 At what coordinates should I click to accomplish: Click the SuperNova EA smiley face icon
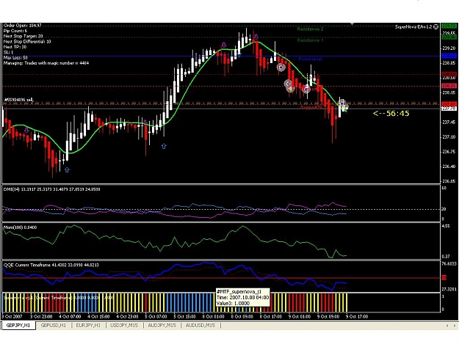pos(436,27)
